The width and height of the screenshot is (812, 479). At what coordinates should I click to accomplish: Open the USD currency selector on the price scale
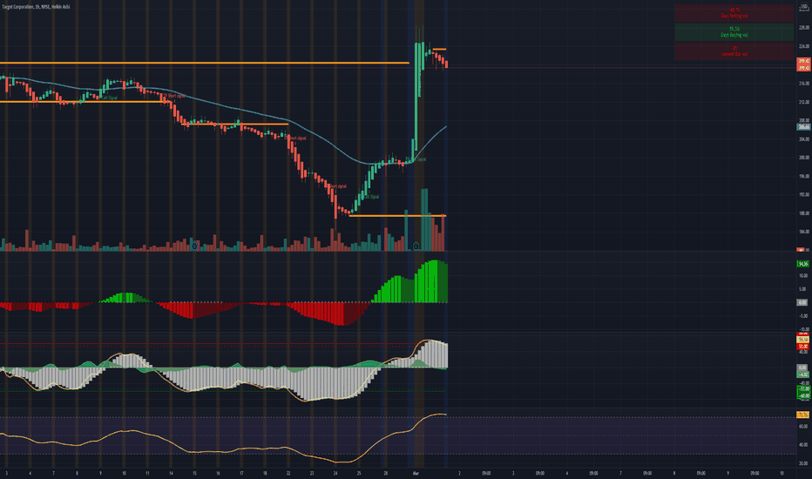(x=803, y=7)
